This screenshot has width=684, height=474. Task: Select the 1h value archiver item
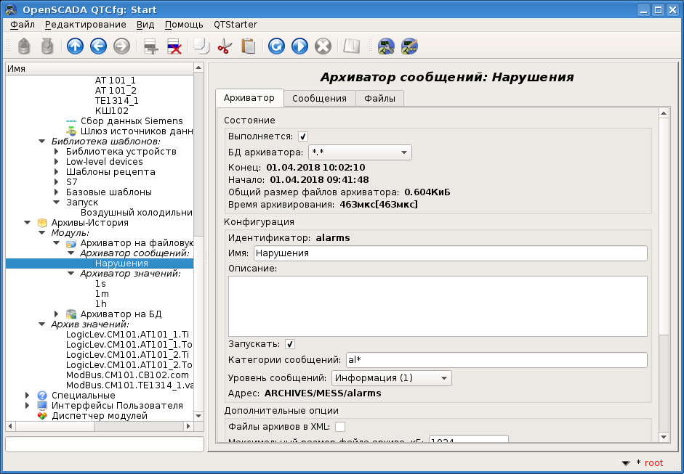click(x=101, y=304)
